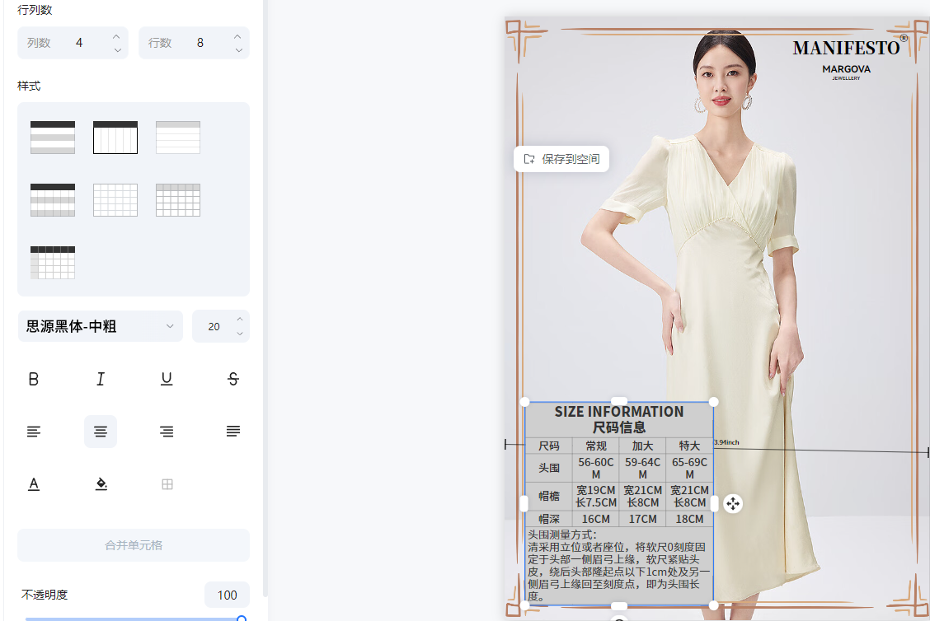The height and width of the screenshot is (621, 930).
Task: Apply underline to table text
Action: (x=167, y=379)
